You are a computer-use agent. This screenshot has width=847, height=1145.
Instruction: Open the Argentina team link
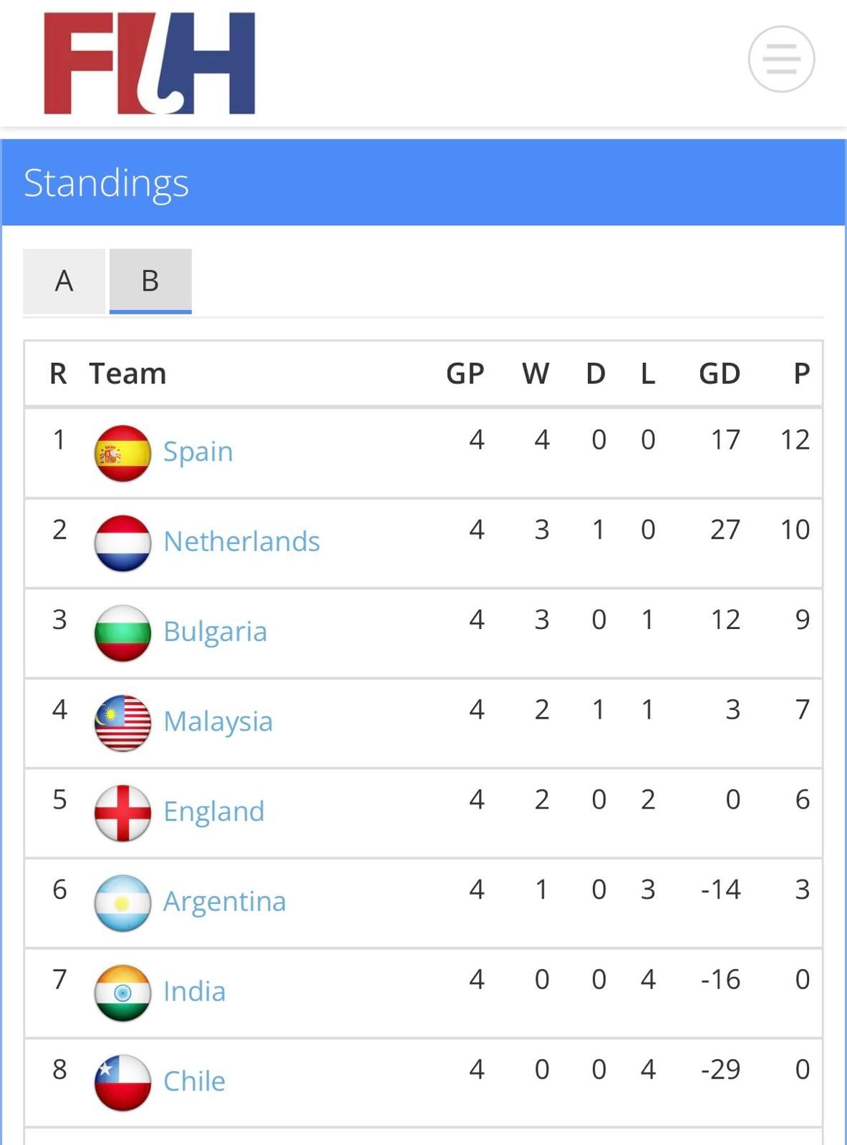[225, 902]
